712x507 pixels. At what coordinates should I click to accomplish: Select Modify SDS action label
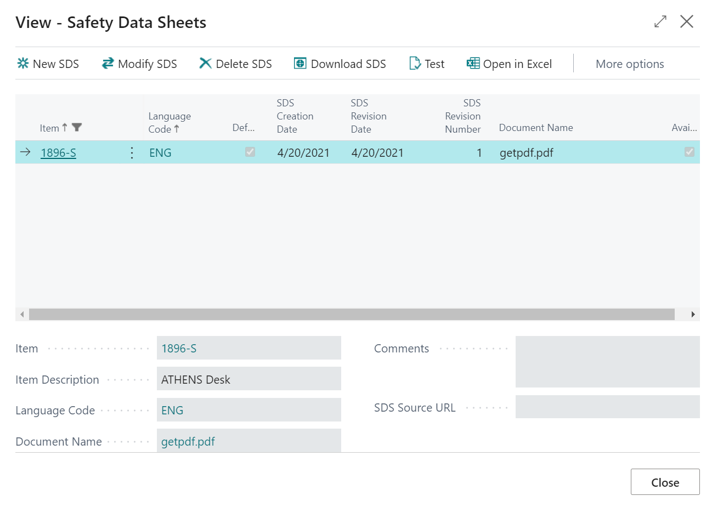coord(148,64)
